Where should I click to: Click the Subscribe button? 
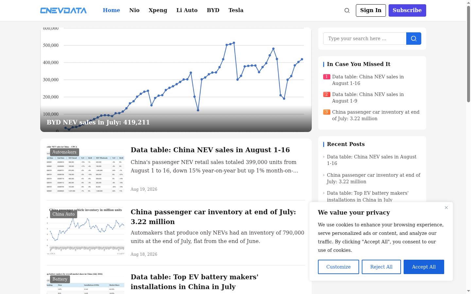pyautogui.click(x=407, y=10)
